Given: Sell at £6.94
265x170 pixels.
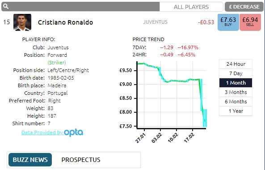Looking at the screenshot, I should (250, 22).
